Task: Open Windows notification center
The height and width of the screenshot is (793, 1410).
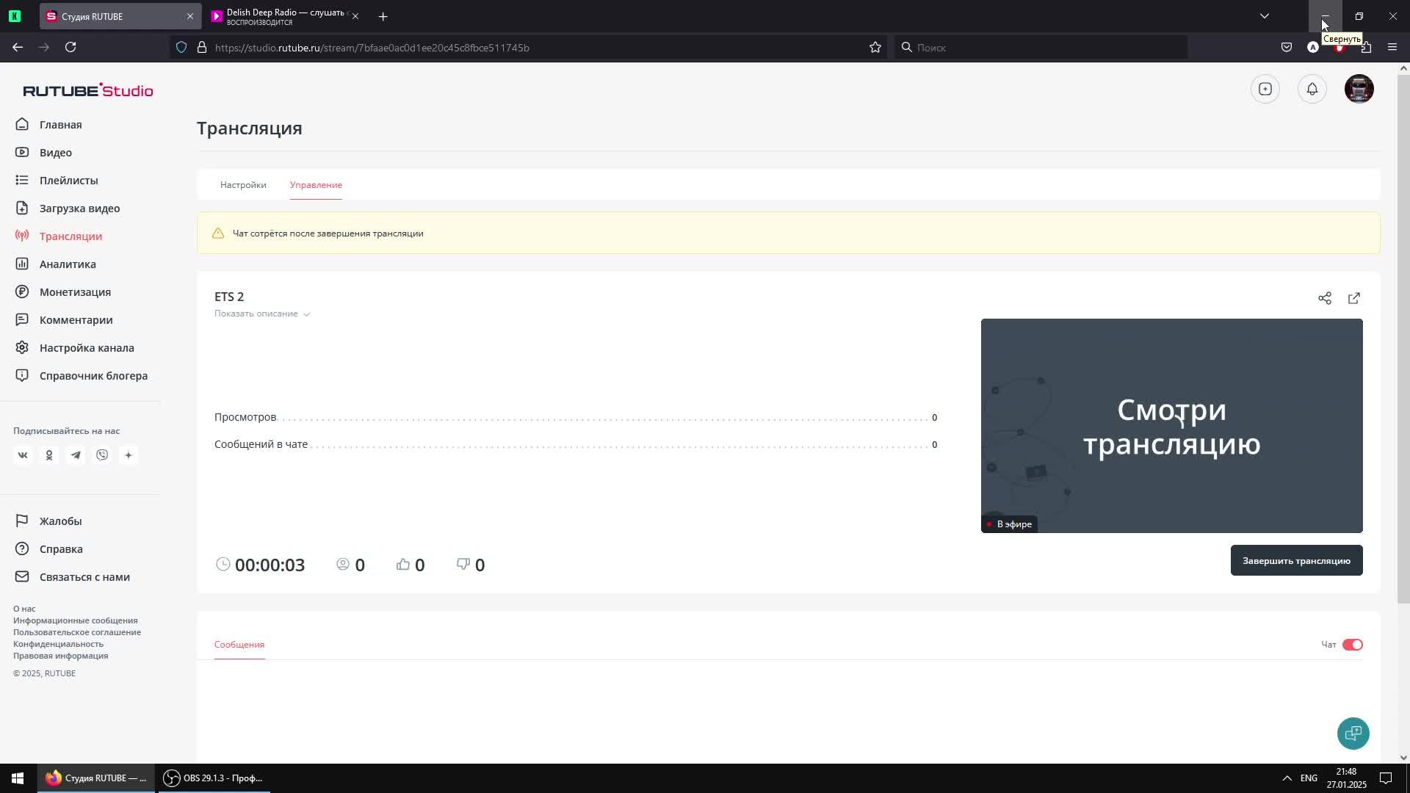Action: click(1386, 778)
